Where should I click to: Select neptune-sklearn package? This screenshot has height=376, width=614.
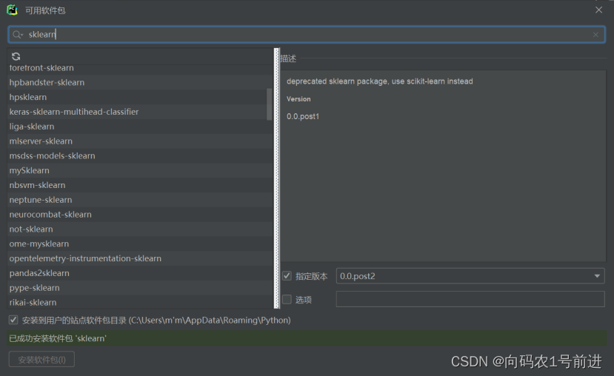coord(140,200)
